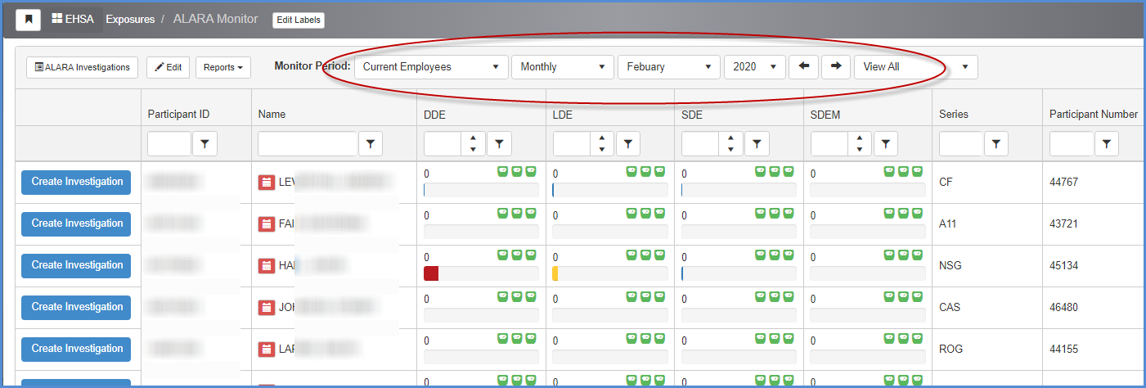Click calendar icon in the ROG series row
This screenshot has height=388, width=1146.
pyautogui.click(x=267, y=350)
